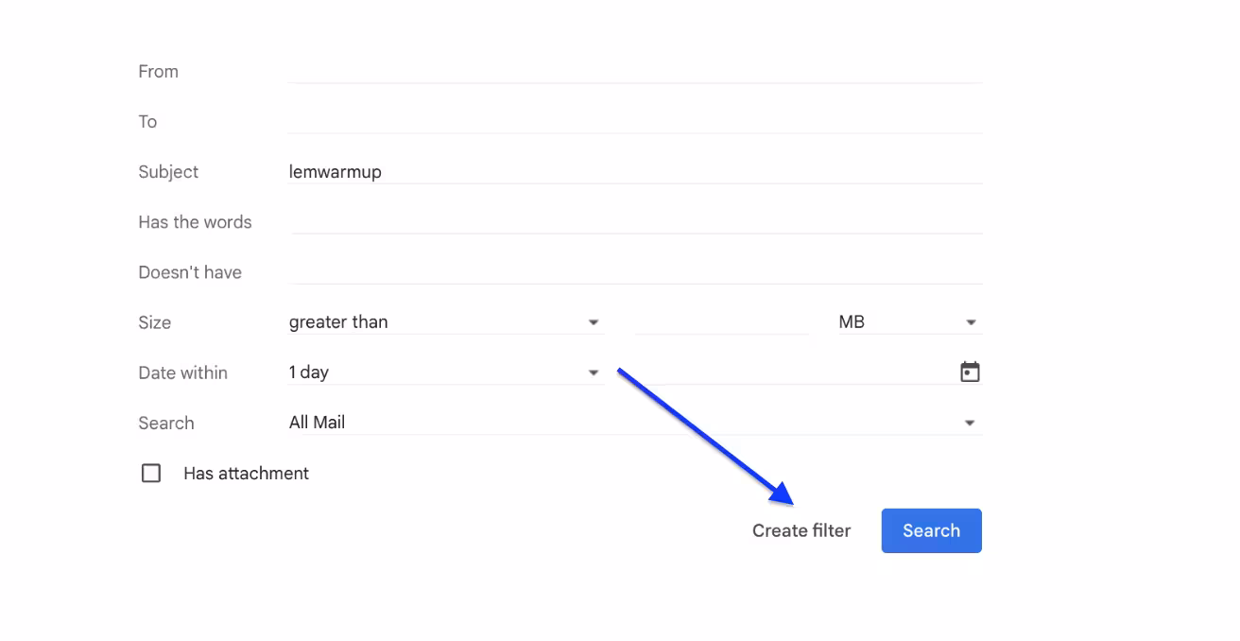Tick the Has attachment checkbox
1240x641 pixels.
click(151, 474)
